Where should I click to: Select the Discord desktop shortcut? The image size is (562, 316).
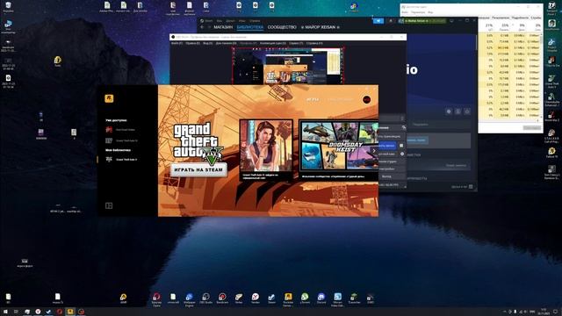[x=321, y=298]
